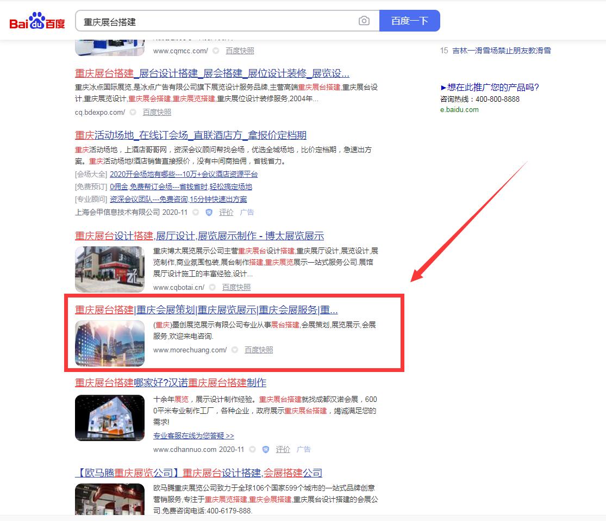This screenshot has height=521, width=606.
Task: Open the 博太展览展示 result title link
Action: click(199, 236)
